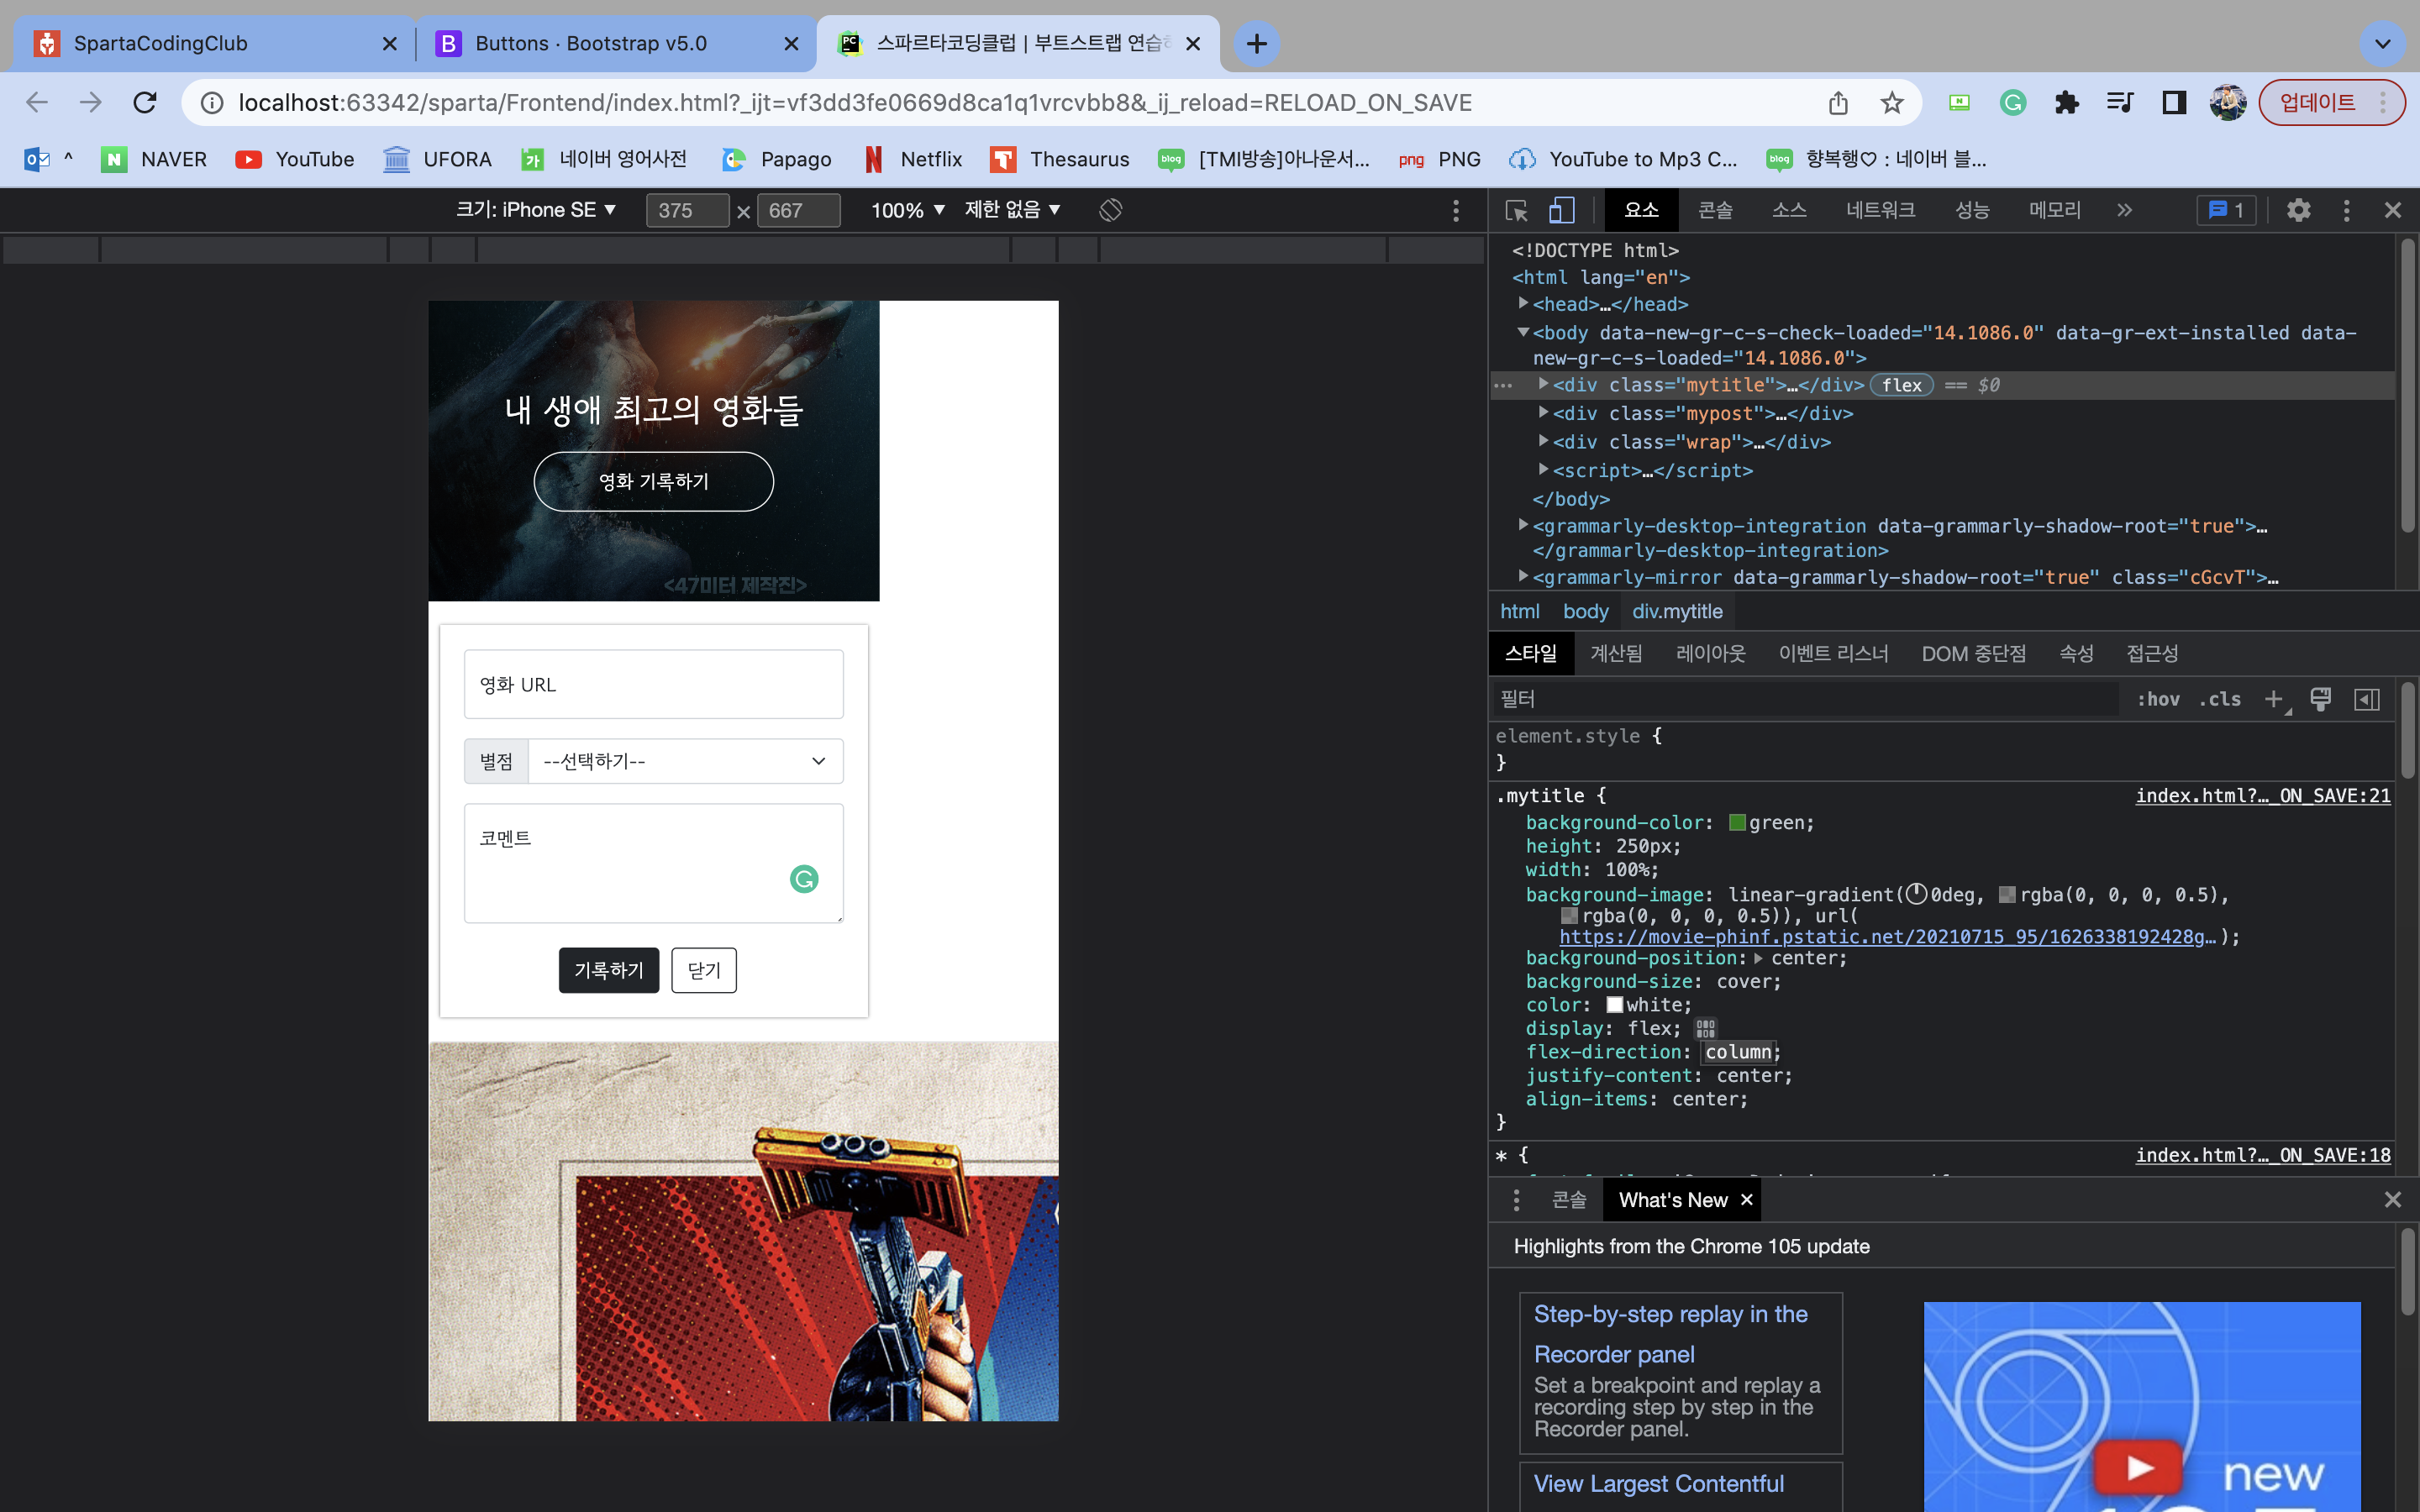2420x1512 pixels.
Task: Reload the page with the refresh icon
Action: coord(145,103)
